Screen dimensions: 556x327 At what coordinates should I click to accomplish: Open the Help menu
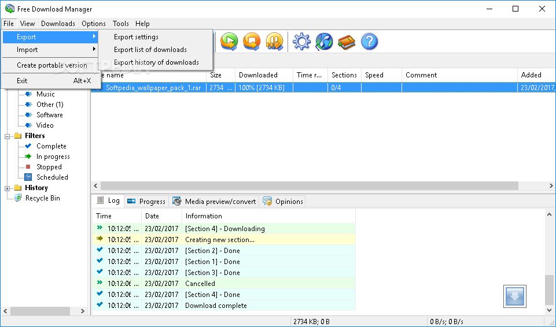pos(142,23)
